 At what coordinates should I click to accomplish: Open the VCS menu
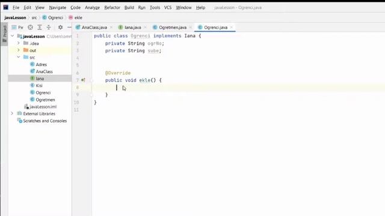pyautogui.click(x=168, y=8)
